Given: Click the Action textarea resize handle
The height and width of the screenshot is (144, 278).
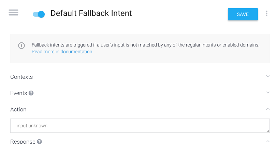Looking at the screenshot, I should 268,131.
